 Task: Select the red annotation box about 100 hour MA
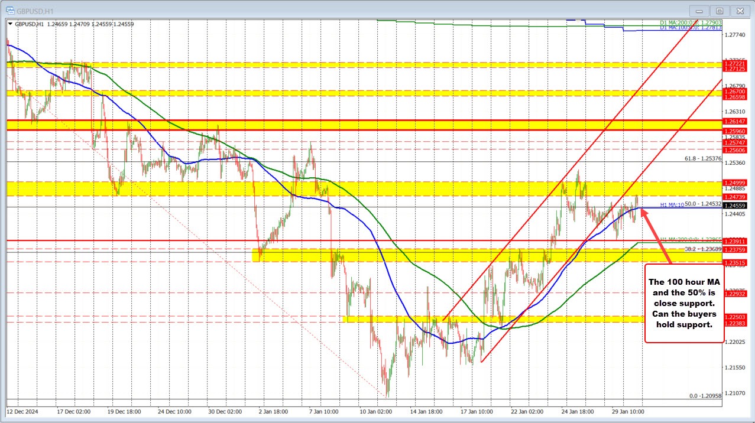point(683,302)
